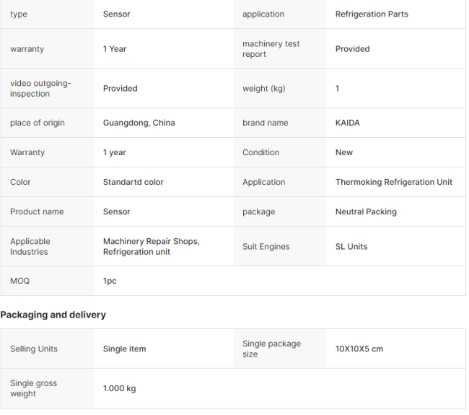
Task: Click 'Provided' next to machinery test report
Action: pyautogui.click(x=352, y=49)
